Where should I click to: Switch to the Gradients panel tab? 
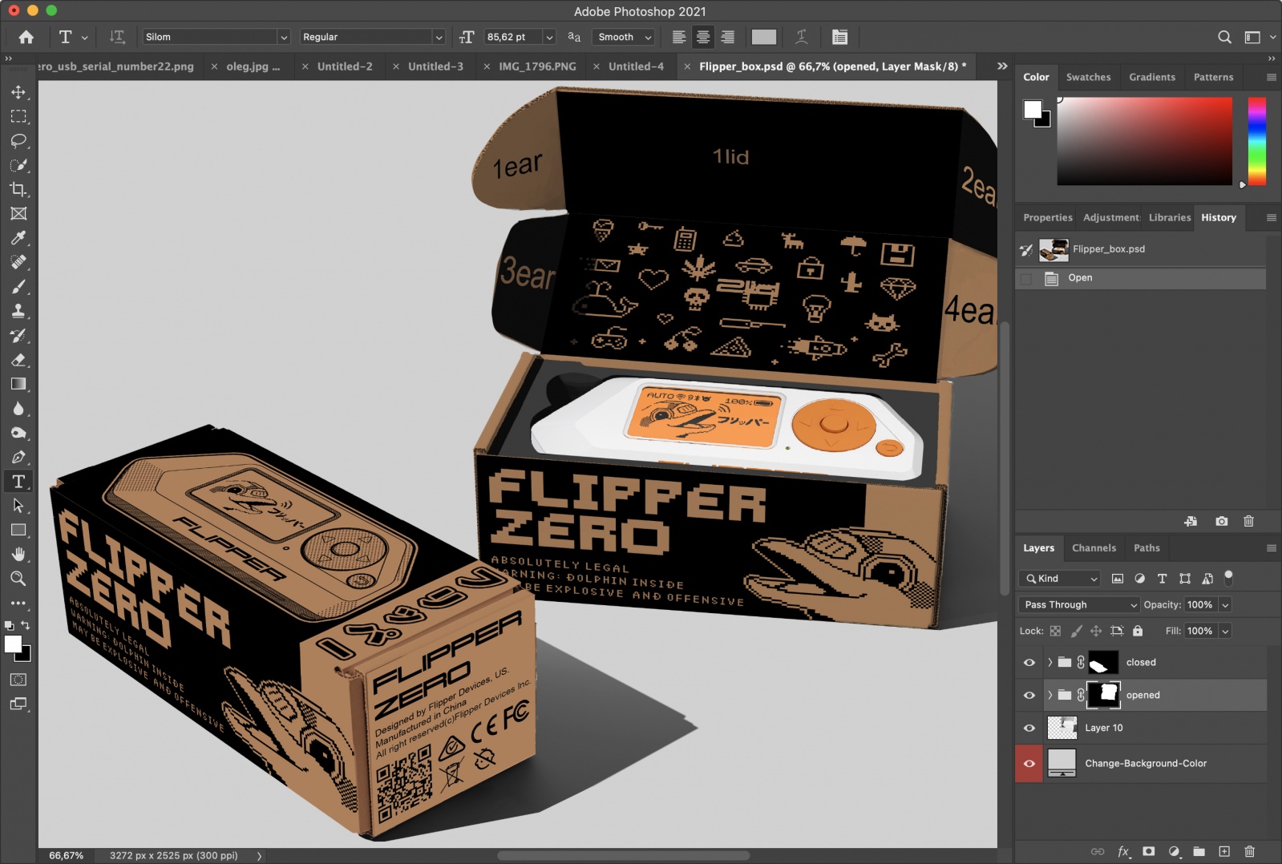click(1152, 77)
